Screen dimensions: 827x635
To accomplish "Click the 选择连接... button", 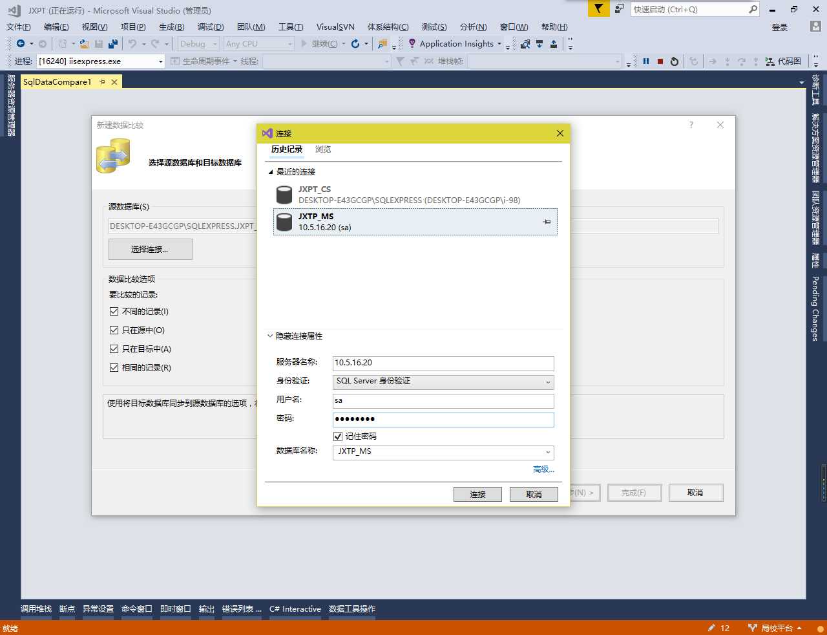I will pyautogui.click(x=151, y=250).
